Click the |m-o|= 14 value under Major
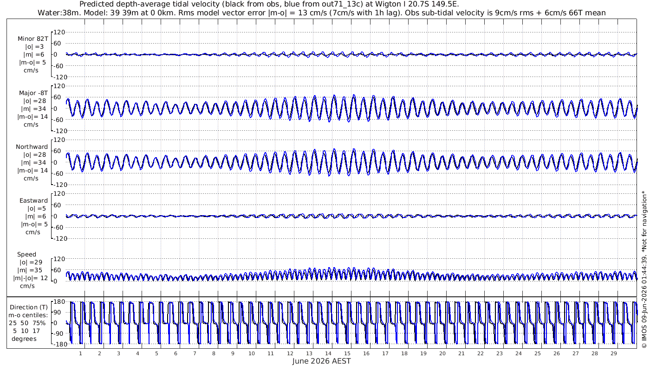Screen dimensions: 650x371 coord(33,116)
